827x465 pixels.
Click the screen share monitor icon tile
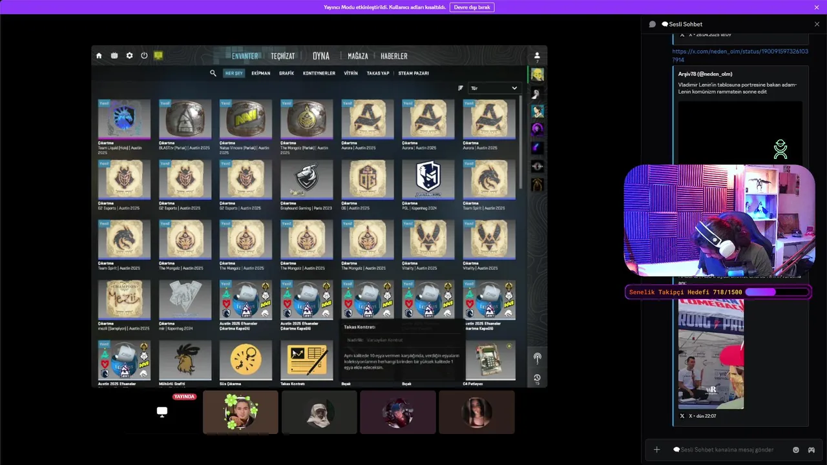pos(162,411)
